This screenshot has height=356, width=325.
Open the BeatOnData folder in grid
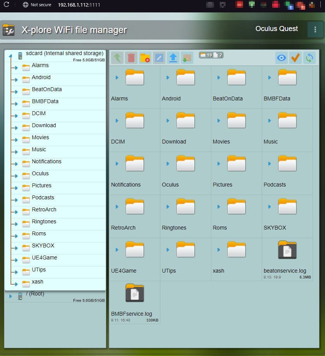point(236,77)
